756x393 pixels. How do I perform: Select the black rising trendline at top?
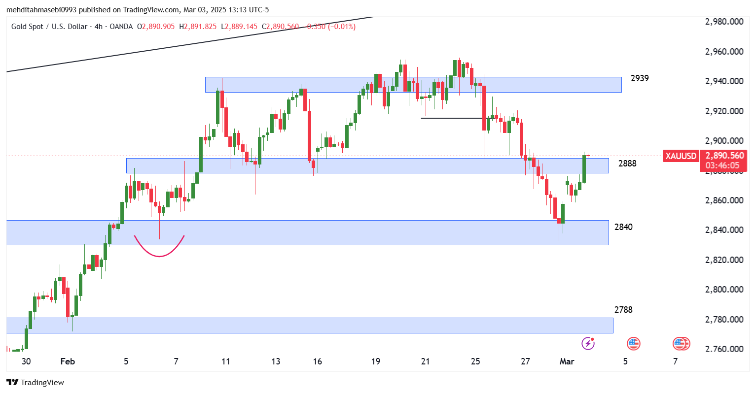point(190,44)
